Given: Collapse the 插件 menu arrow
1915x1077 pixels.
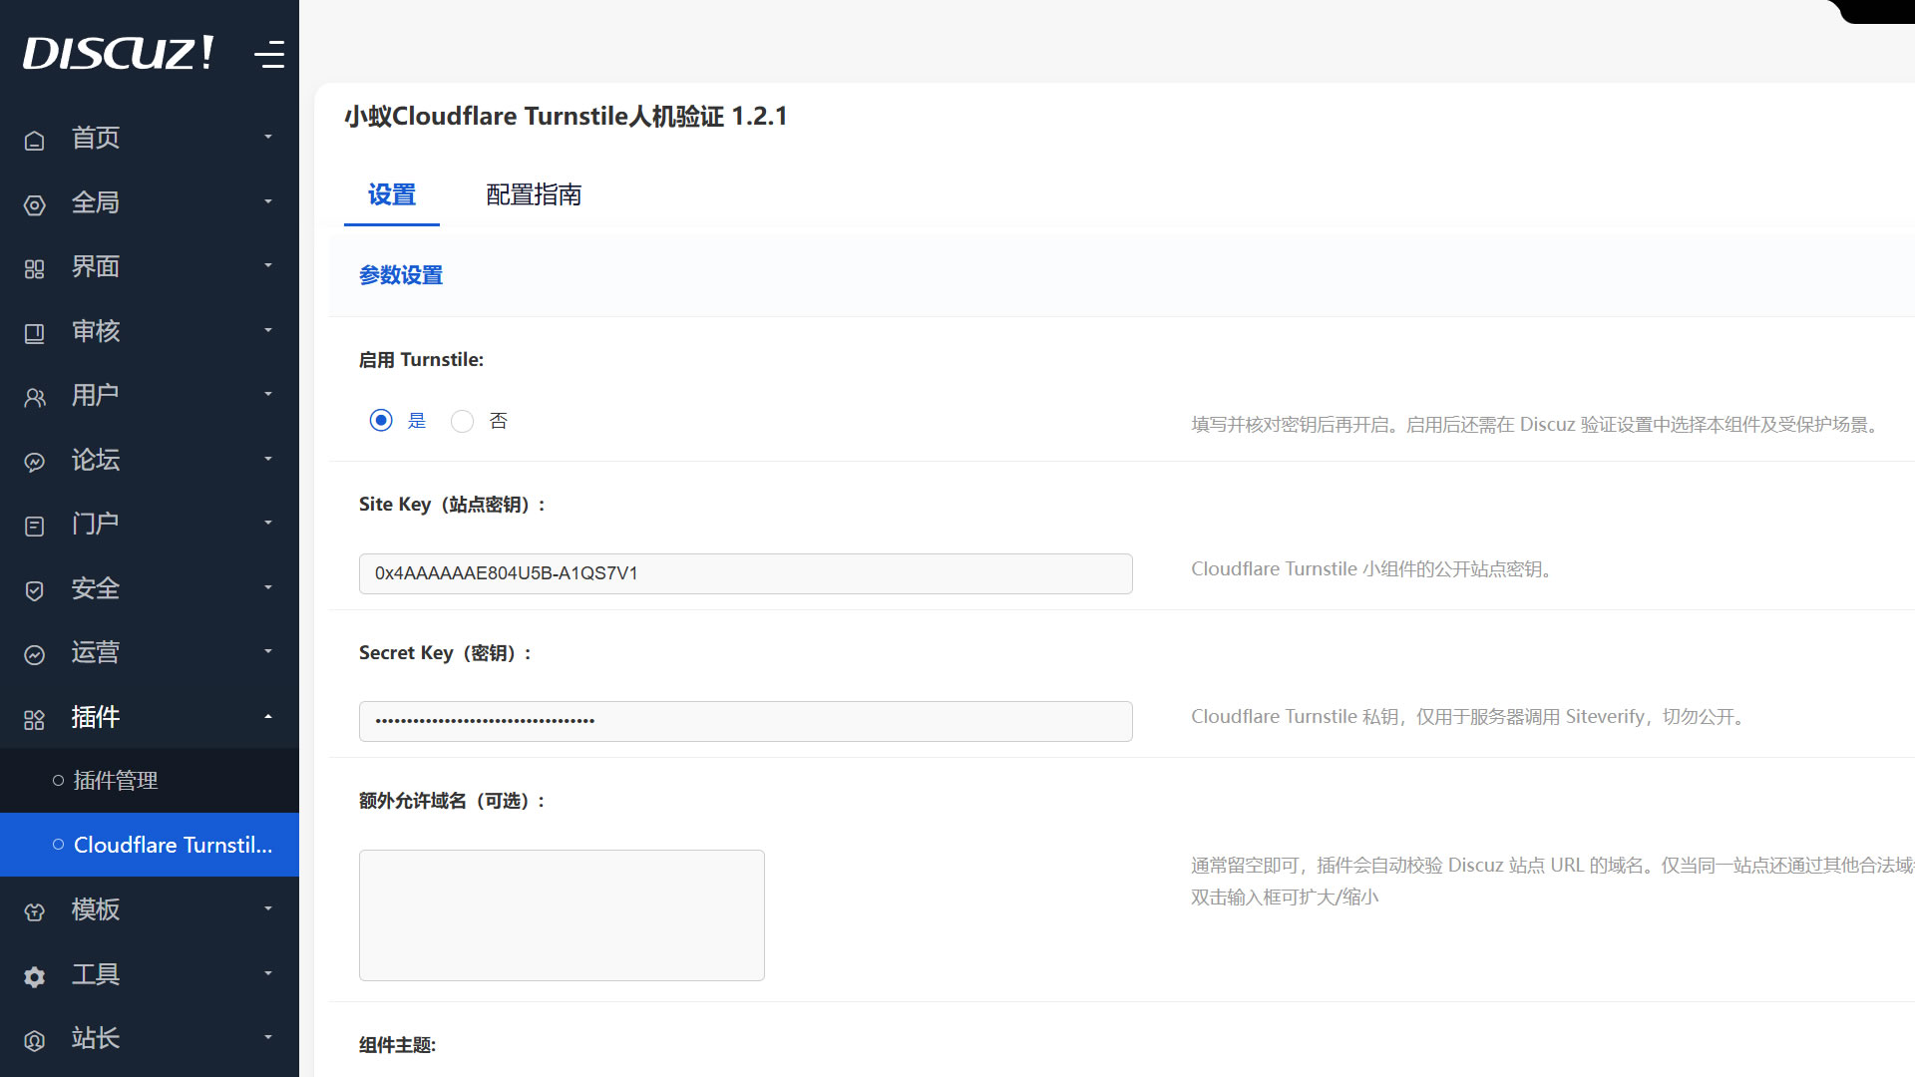Looking at the screenshot, I should click(267, 716).
